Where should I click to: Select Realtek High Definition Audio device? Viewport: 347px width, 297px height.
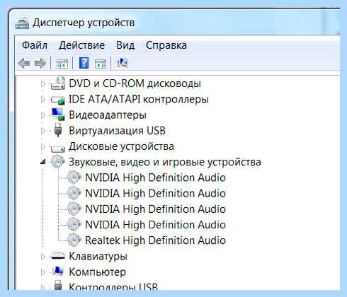155,240
